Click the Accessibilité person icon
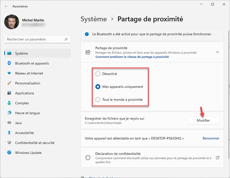This screenshot has width=230, height=178. (9, 133)
